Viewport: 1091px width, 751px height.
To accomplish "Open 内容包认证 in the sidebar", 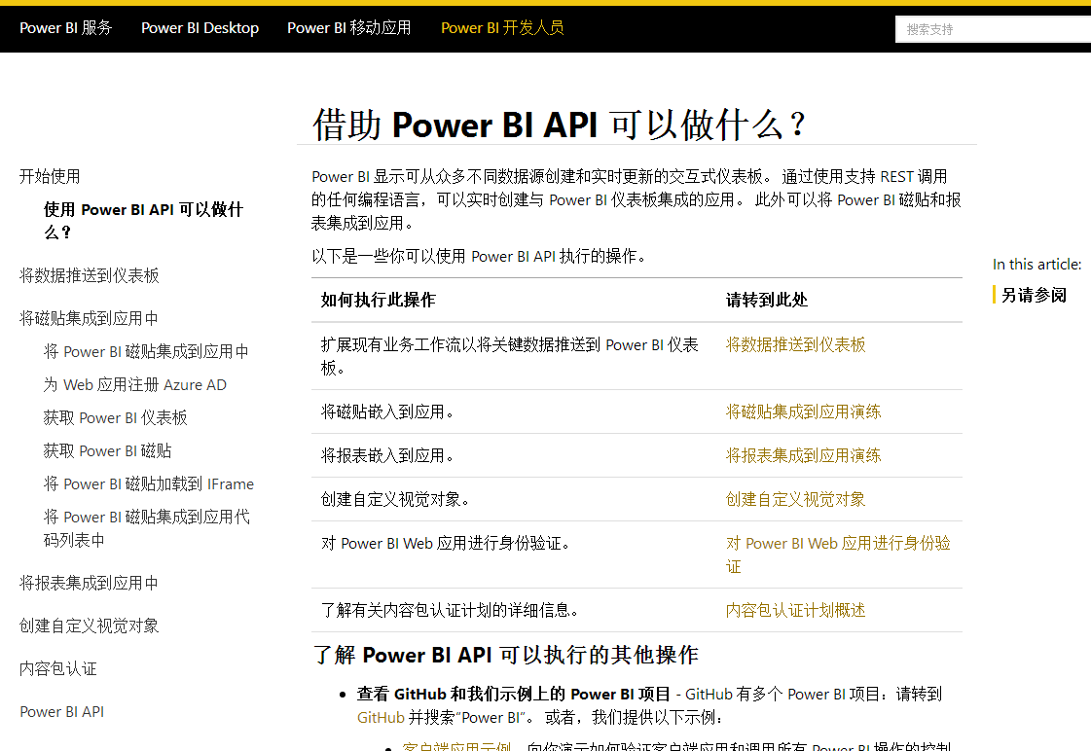I will pos(57,669).
